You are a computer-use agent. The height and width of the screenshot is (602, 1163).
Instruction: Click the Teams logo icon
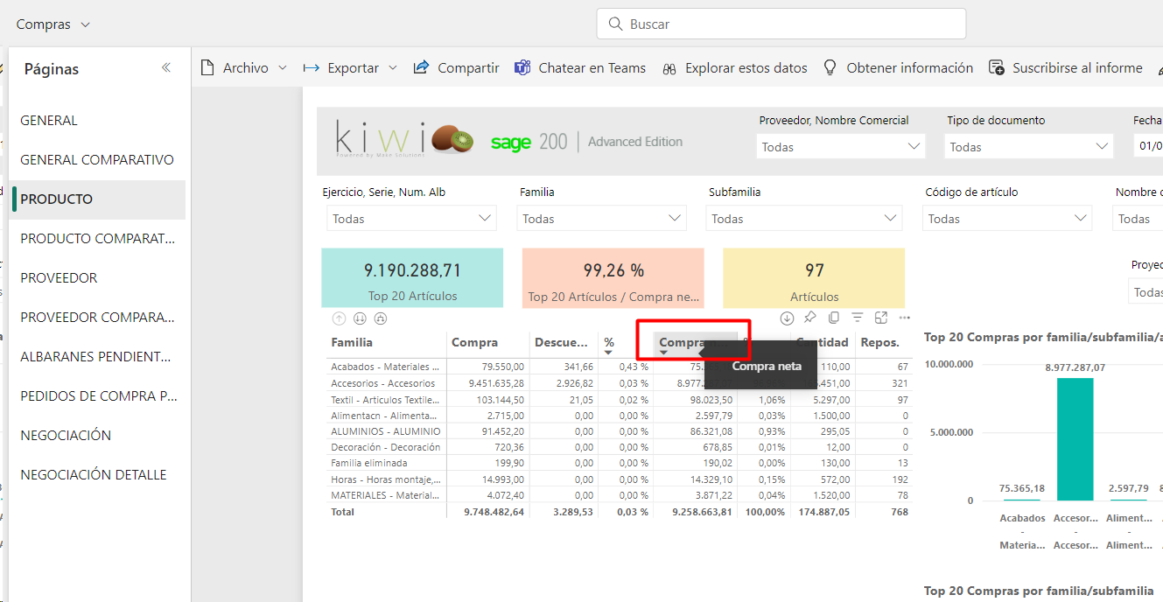coord(522,67)
